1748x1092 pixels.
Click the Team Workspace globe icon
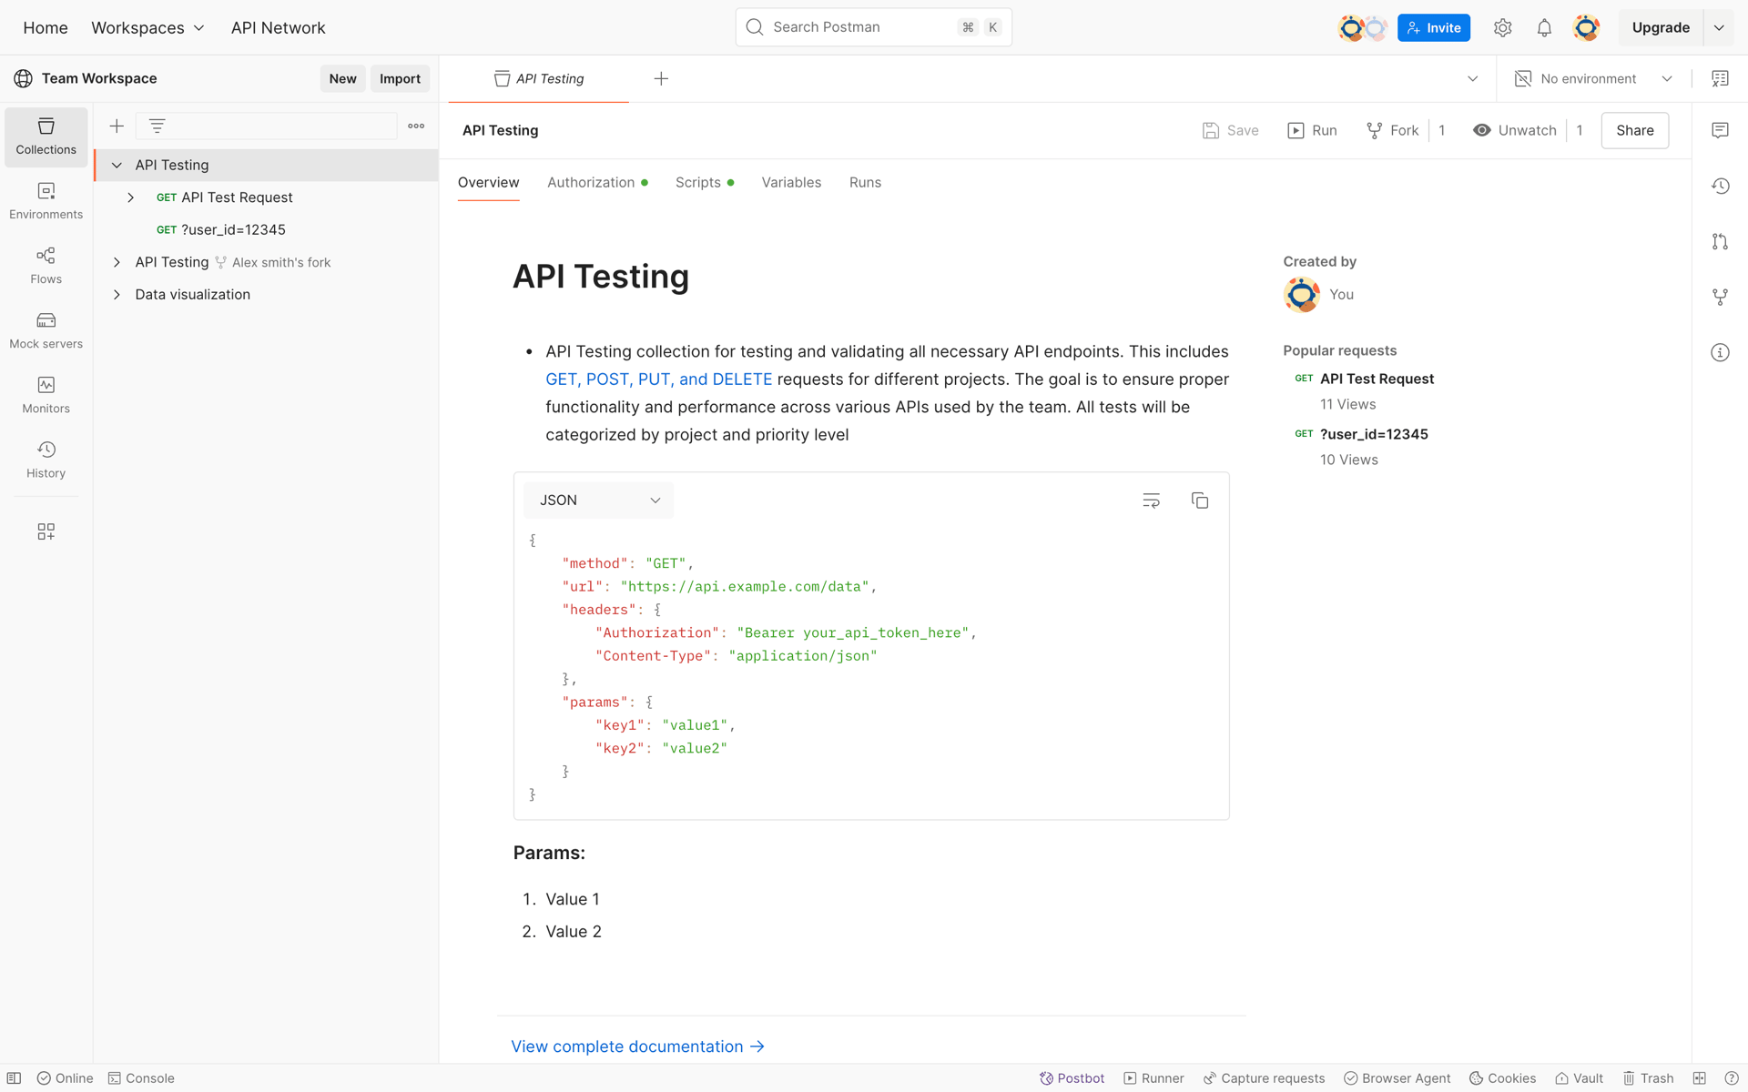[23, 79]
